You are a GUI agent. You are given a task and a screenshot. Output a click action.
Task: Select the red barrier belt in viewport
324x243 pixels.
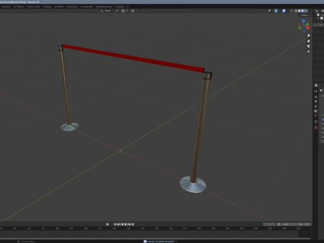coord(133,58)
